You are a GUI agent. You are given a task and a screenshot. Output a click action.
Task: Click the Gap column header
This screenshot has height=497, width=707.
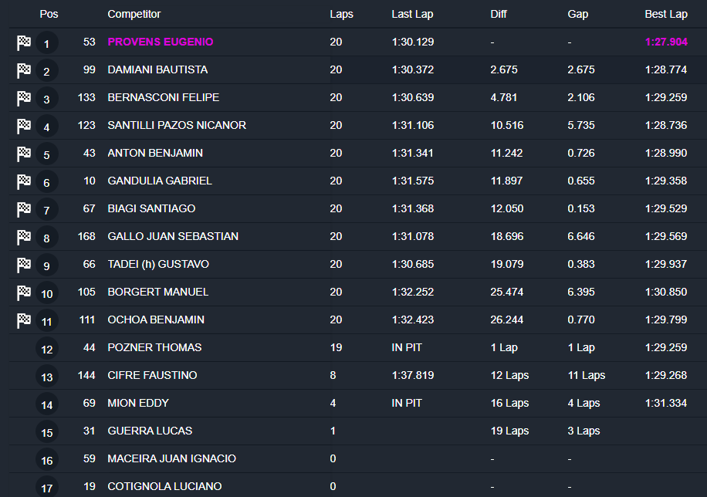(578, 14)
